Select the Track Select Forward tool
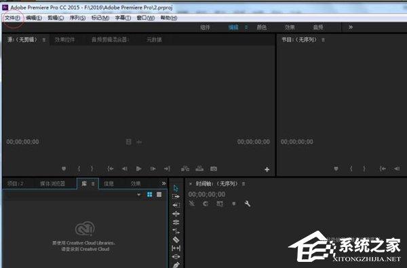This screenshot has width=407, height=268. pos(176,196)
